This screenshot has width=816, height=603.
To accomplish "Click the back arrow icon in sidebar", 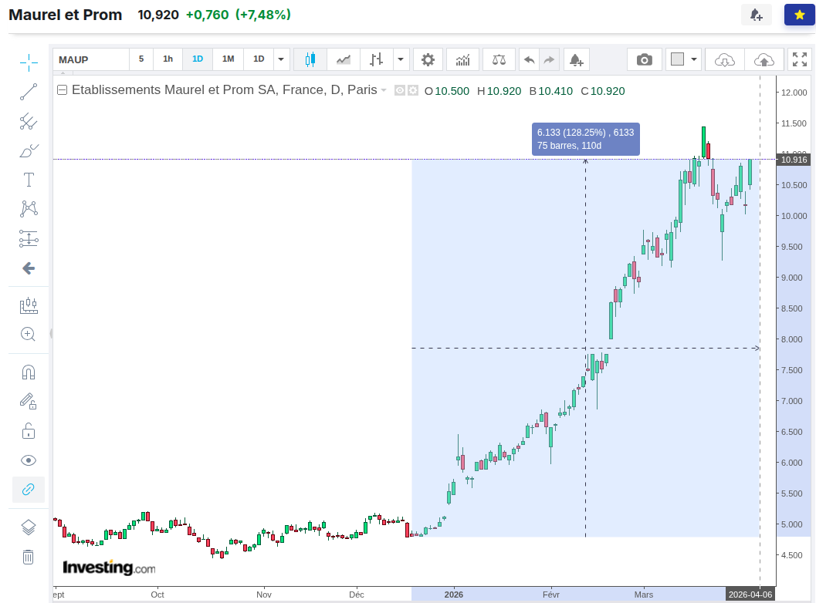I will click(x=29, y=268).
